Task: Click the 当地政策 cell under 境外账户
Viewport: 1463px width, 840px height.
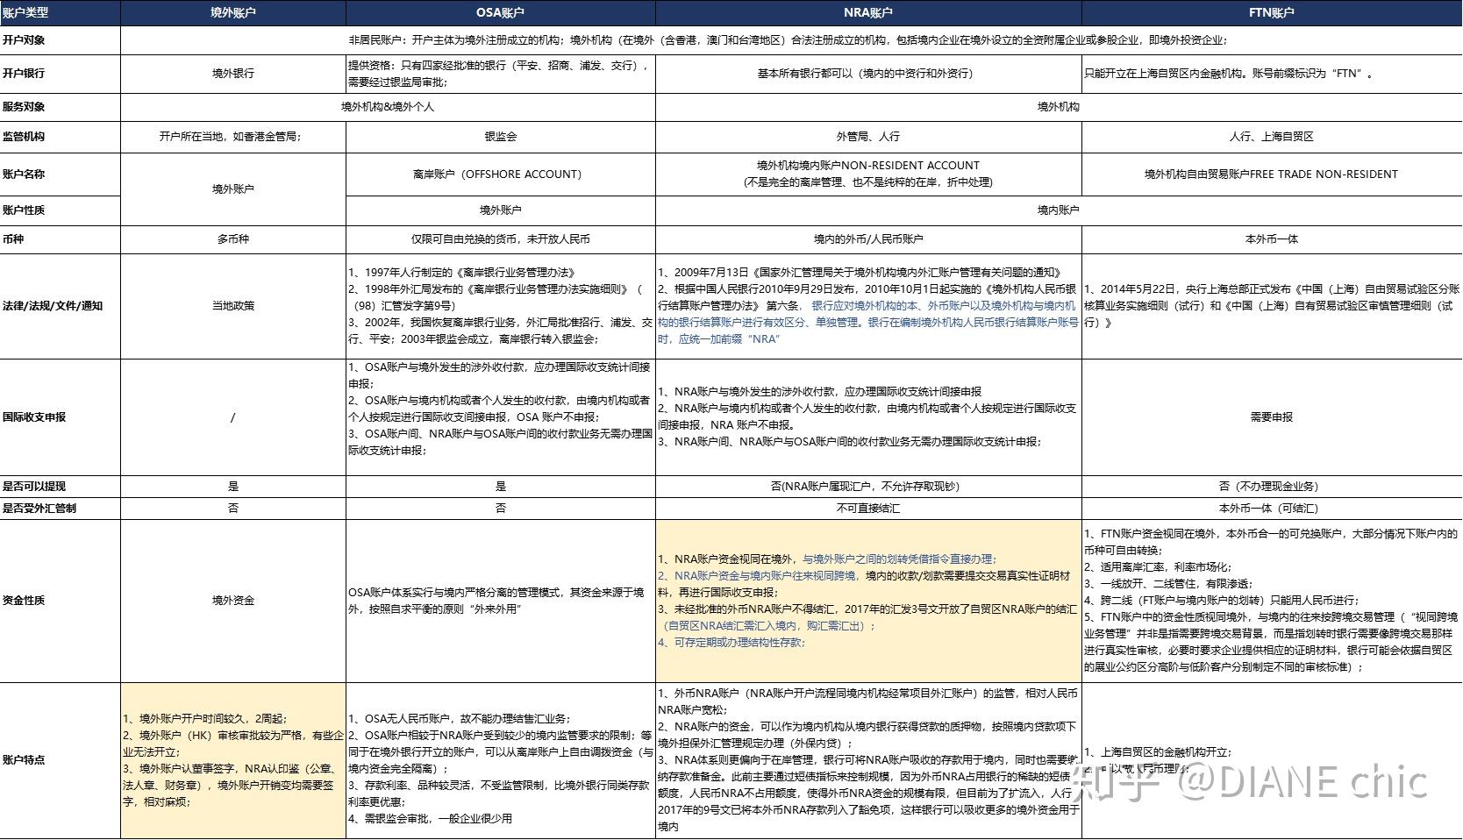Action: point(232,306)
